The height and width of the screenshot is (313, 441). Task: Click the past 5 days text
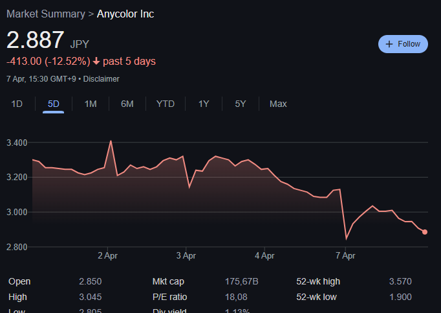click(129, 61)
